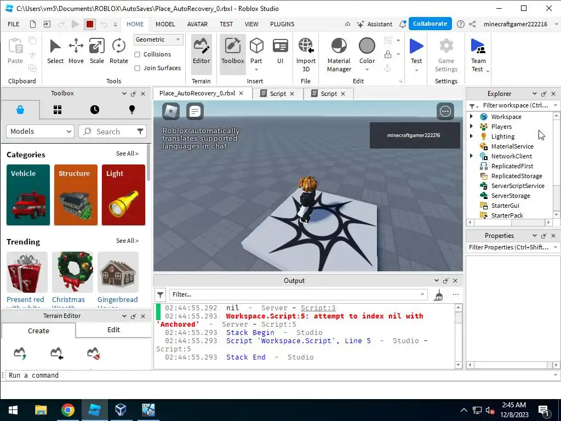Open File Explorer from the taskbar
This screenshot has width=561, height=421.
coord(41,410)
